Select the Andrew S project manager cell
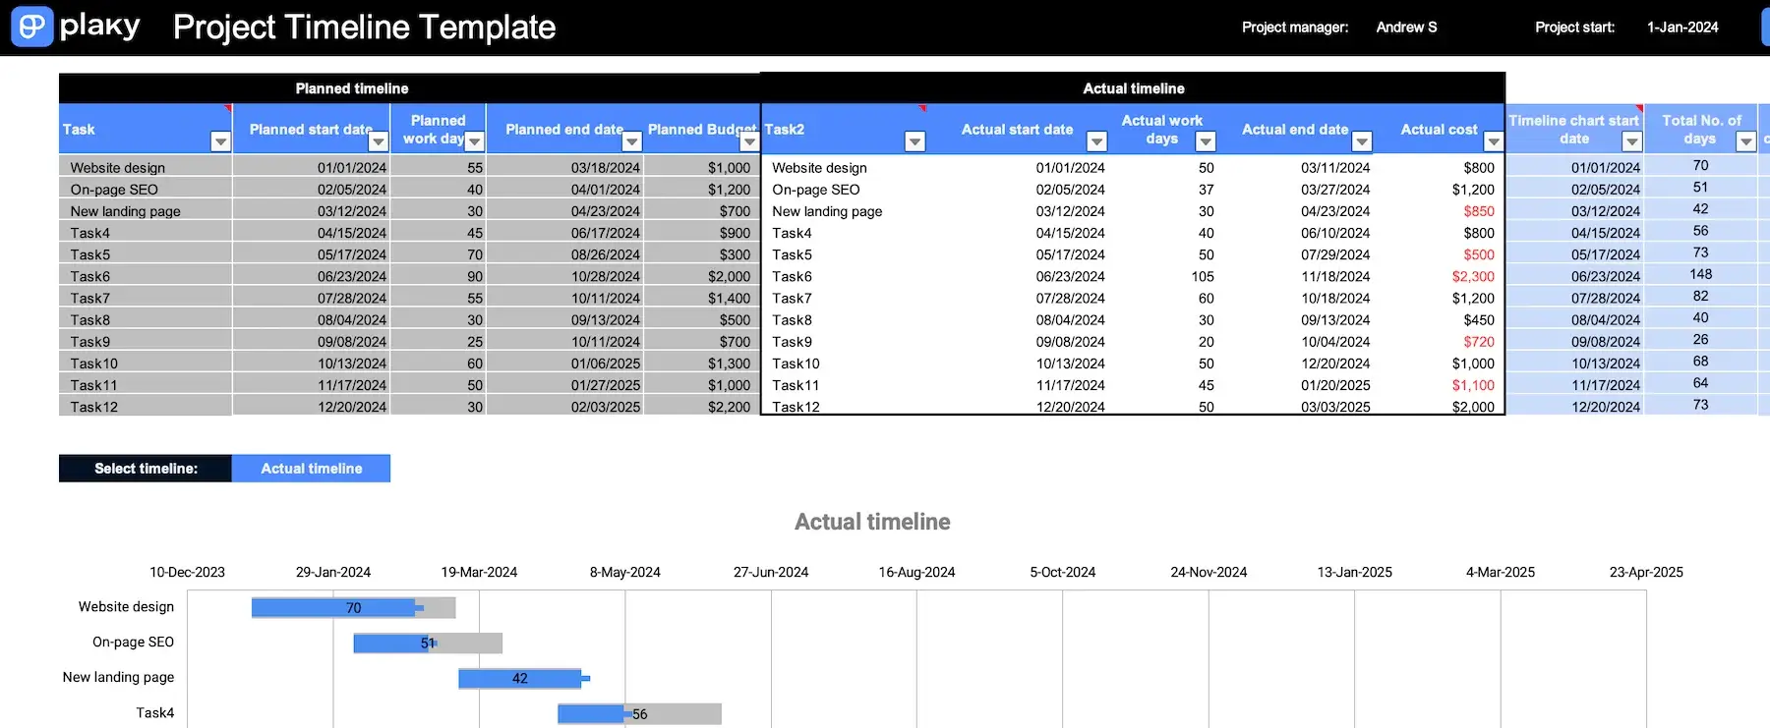 [1406, 28]
